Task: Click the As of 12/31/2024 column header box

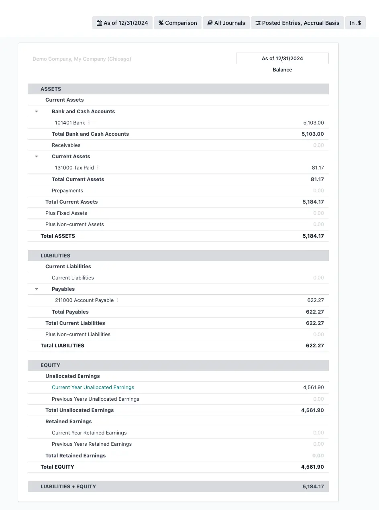Action: tap(282, 58)
